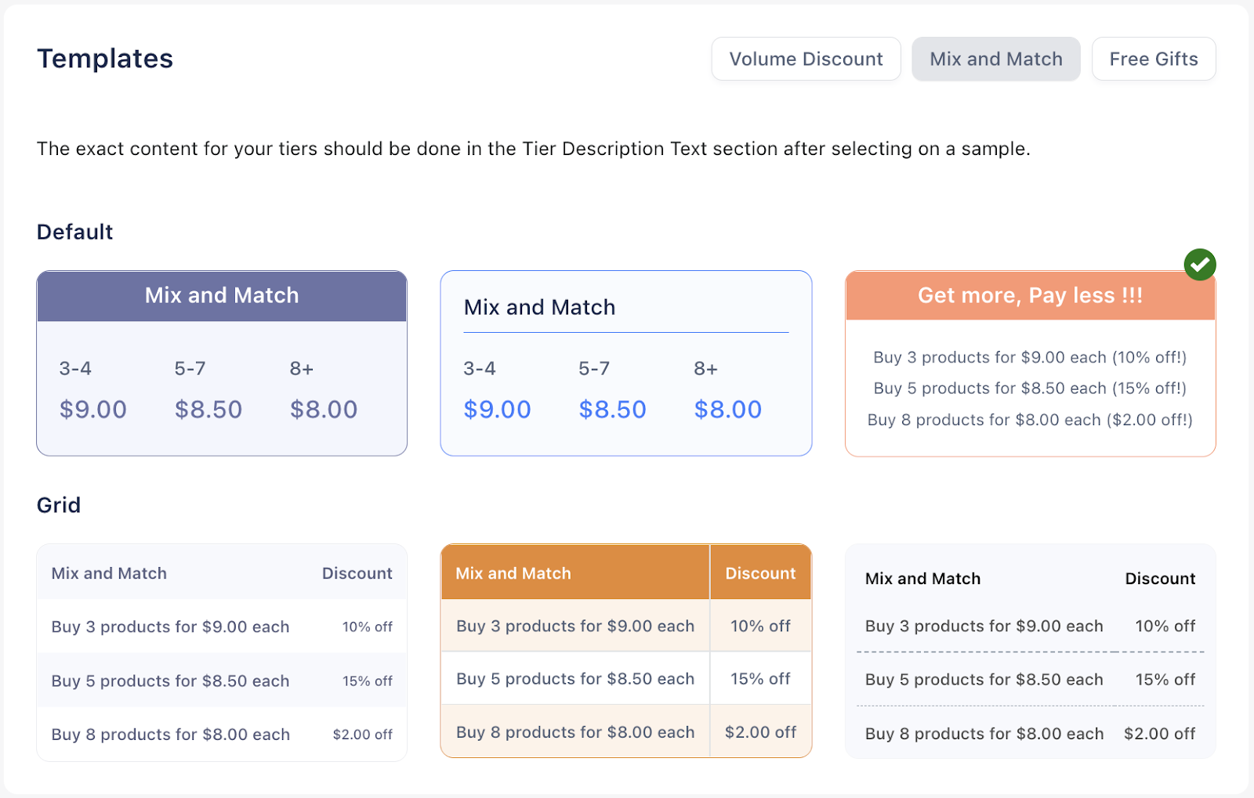Click small "10% off" text in plain grid template

[367, 627]
